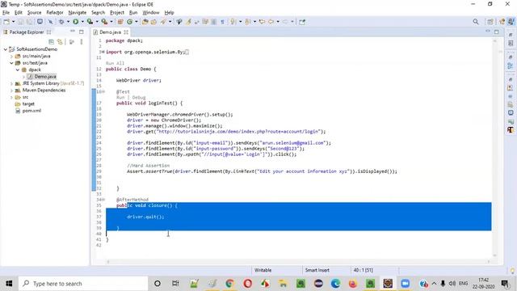
Task: Click the Zoom icon in taskbar
Action: point(406,284)
